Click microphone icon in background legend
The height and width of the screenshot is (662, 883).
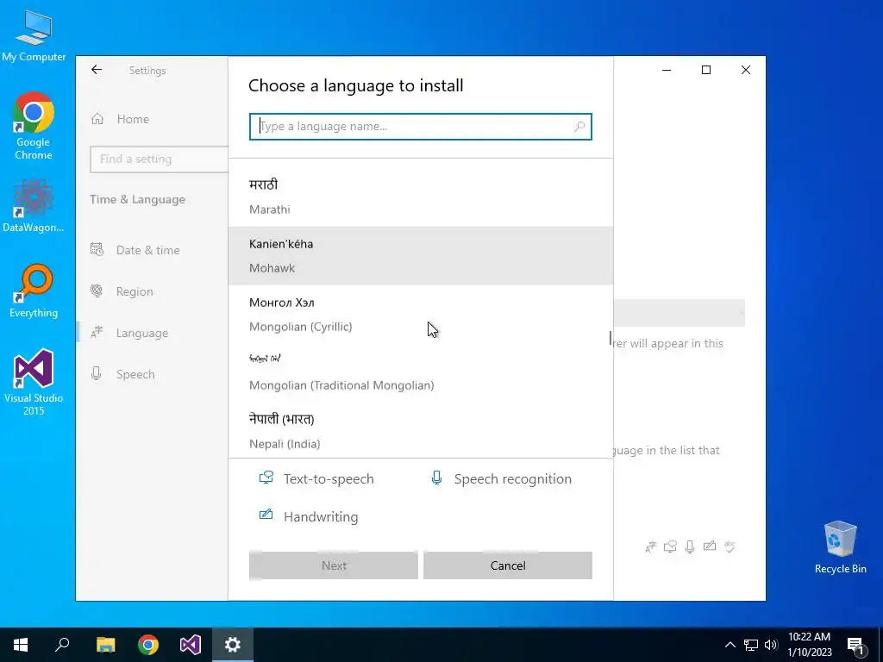(690, 546)
